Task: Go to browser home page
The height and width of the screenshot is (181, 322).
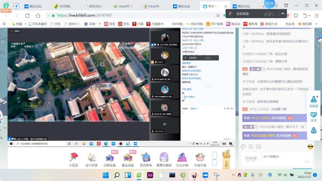Action: click(x=38, y=16)
